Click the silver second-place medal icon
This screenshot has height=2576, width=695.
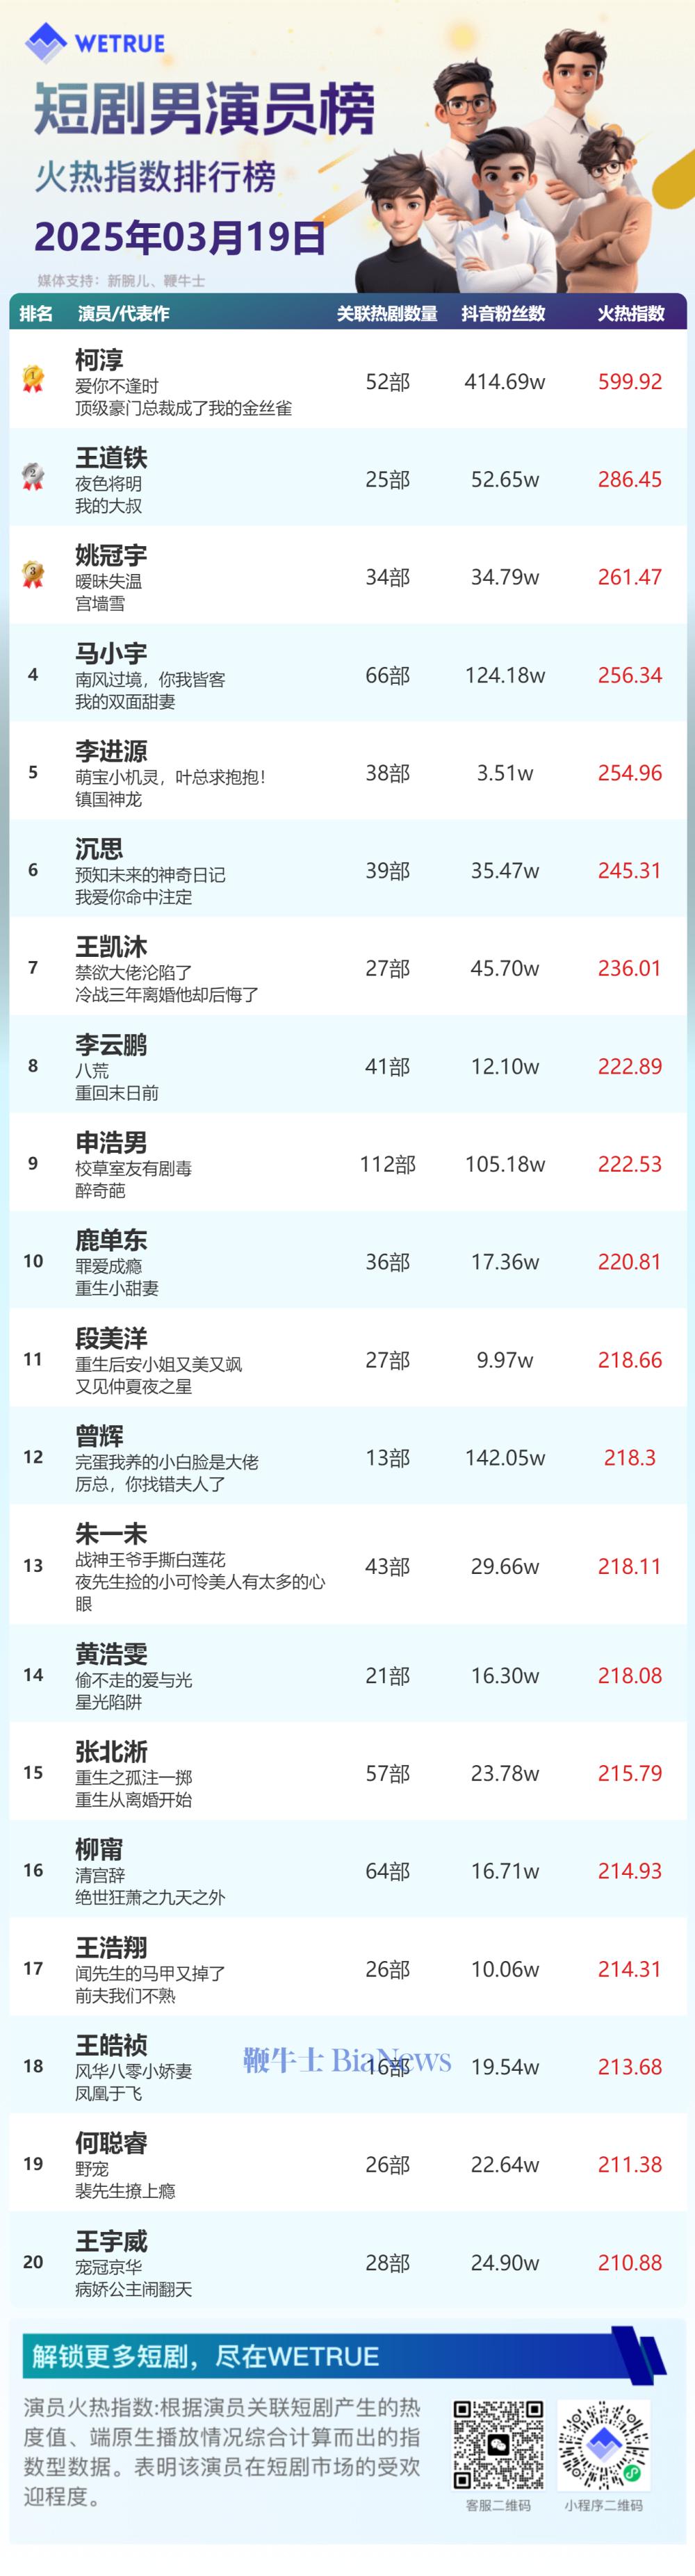click(33, 477)
